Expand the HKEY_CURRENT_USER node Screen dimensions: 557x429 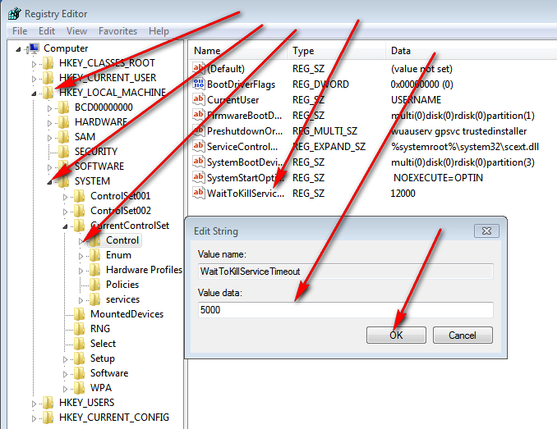coord(34,79)
